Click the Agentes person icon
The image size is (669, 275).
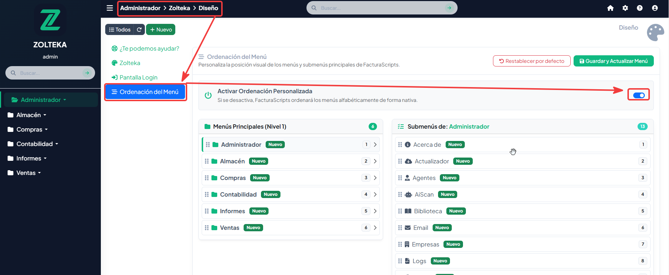[x=407, y=178]
